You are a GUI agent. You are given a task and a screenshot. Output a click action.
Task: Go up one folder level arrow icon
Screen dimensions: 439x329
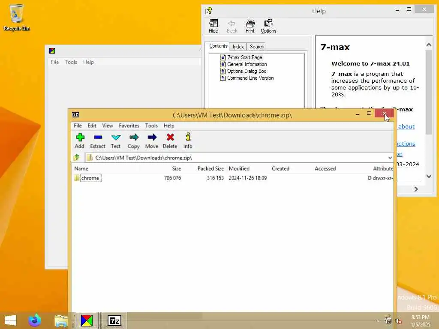(76, 158)
